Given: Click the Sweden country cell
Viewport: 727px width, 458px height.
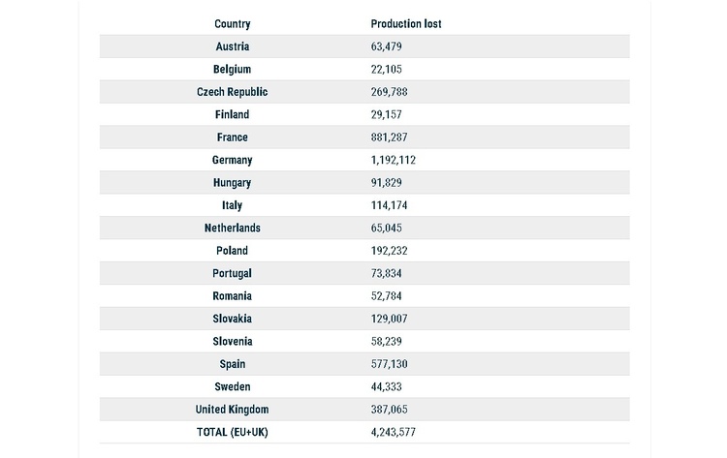Looking at the screenshot, I should click(233, 386).
